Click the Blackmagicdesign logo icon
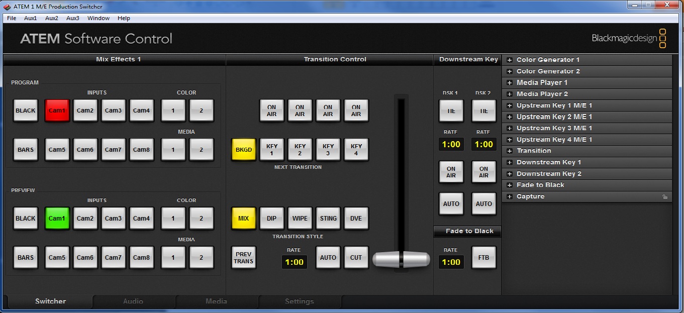This screenshot has width=684, height=313. point(662,39)
